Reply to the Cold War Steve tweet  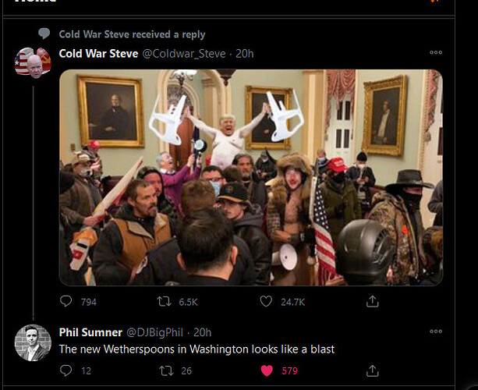click(x=66, y=301)
